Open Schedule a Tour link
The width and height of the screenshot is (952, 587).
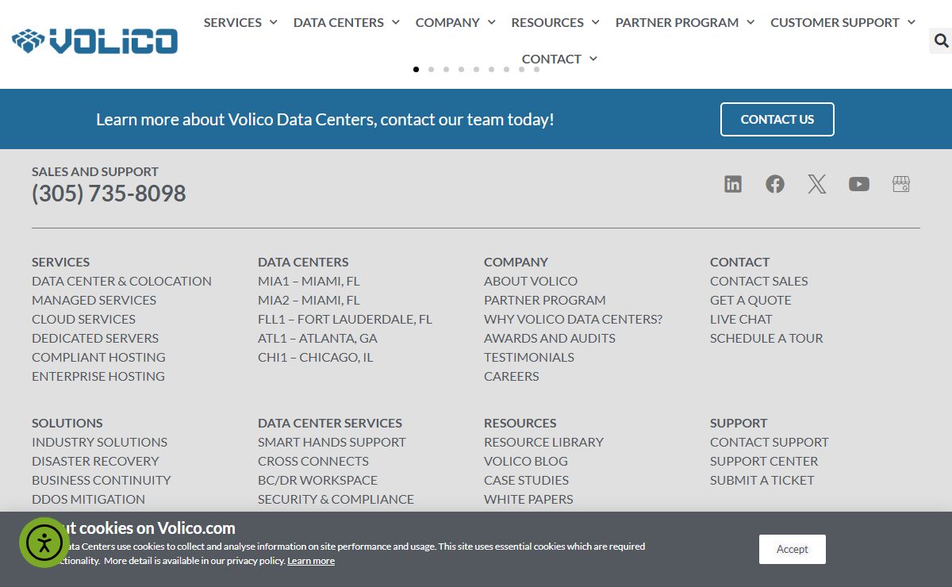pos(766,338)
